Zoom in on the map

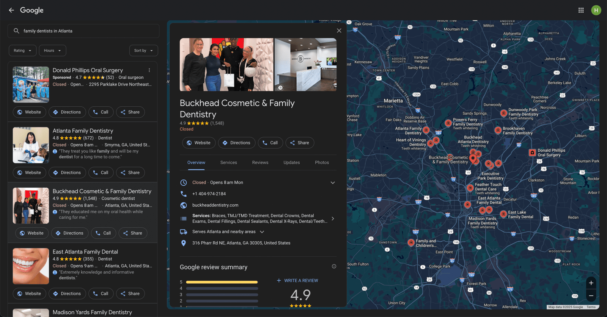click(591, 283)
